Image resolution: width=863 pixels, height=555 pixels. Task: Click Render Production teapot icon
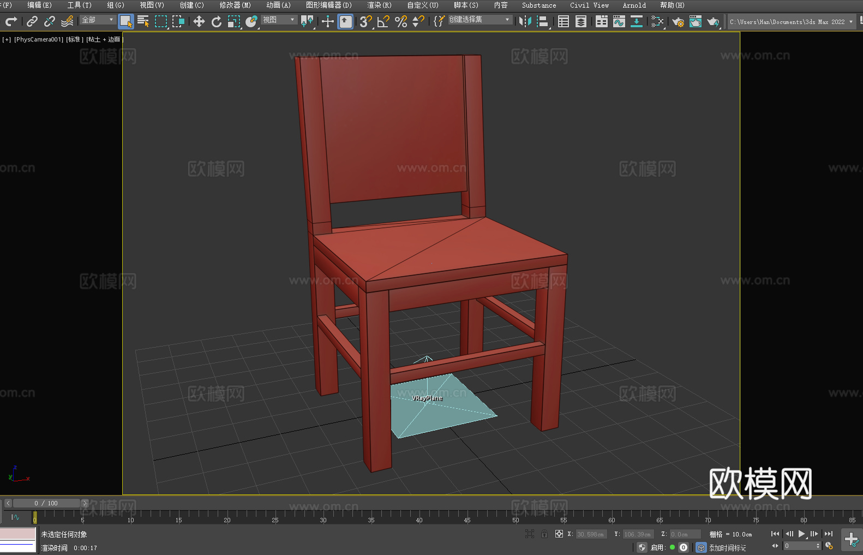pyautogui.click(x=713, y=21)
